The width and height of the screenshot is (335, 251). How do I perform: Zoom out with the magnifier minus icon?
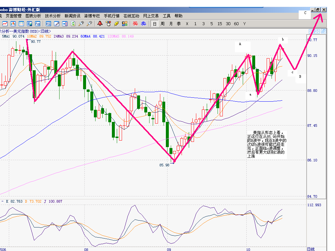(89, 24)
